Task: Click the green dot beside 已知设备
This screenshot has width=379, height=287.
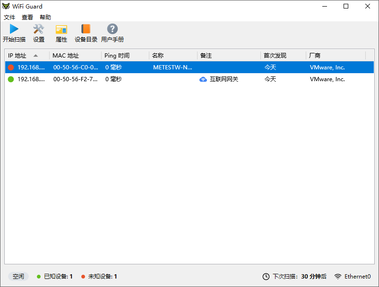Action: click(x=39, y=277)
